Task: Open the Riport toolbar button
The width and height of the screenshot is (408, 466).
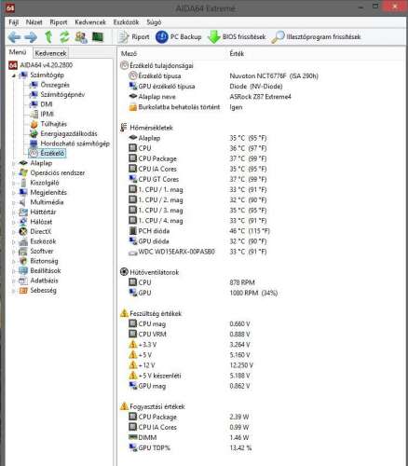Action: click(x=133, y=37)
